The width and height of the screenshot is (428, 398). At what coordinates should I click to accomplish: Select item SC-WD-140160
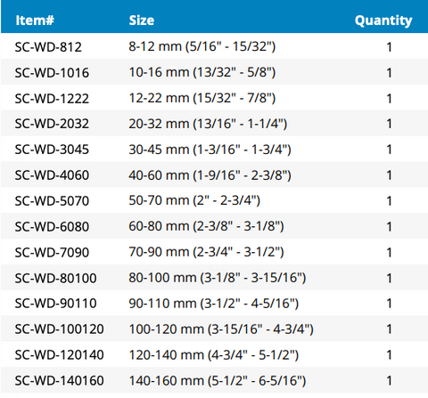(x=60, y=381)
